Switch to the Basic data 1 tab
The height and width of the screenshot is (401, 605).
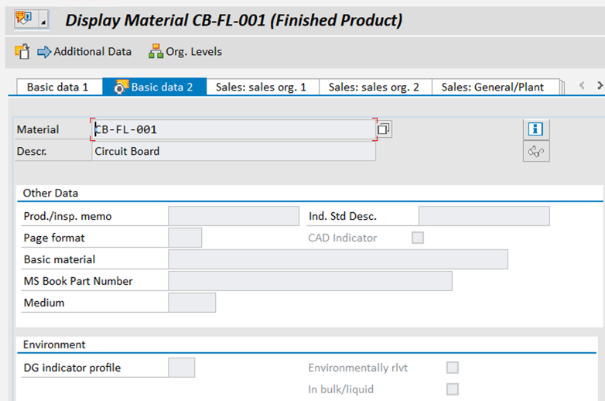pos(58,87)
